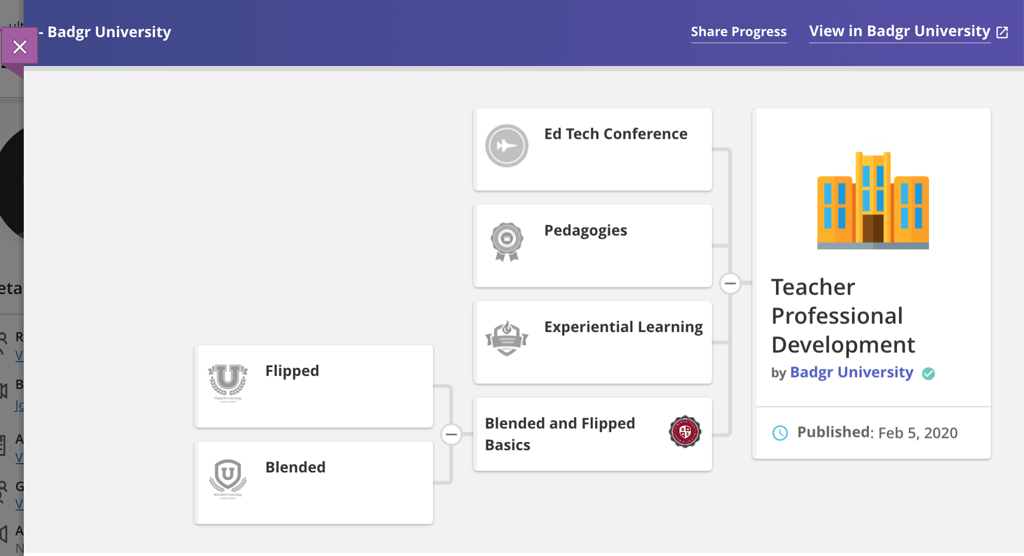Open Share Progress link
Image resolution: width=1024 pixels, height=556 pixels.
pos(738,32)
